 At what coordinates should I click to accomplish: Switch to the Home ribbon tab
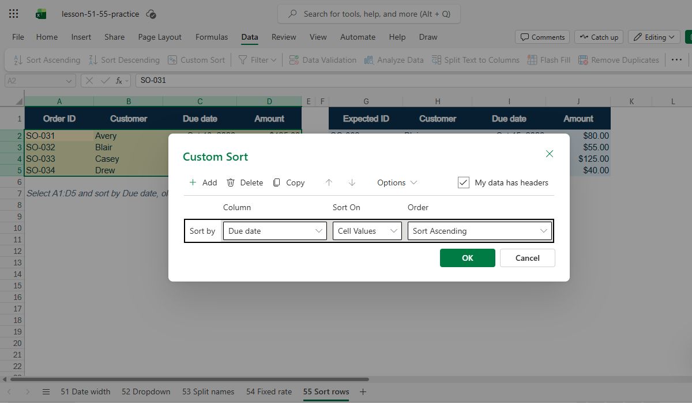[47, 37]
